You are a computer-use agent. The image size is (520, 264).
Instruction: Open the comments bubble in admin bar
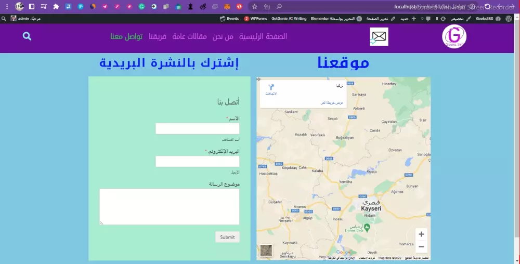pyautogui.click(x=426, y=19)
